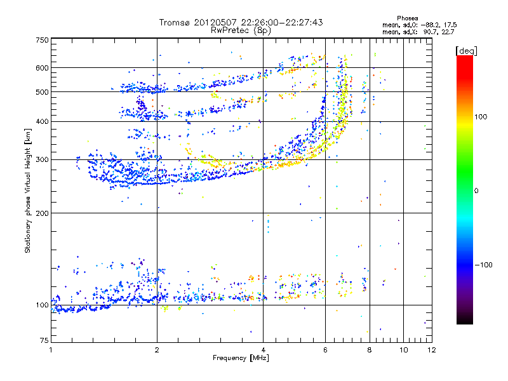This screenshot has width=508, height=381.
Task: Click the plot title 'Tromsø 20120507 22:26:00-22:27:43'
Action: click(241, 22)
